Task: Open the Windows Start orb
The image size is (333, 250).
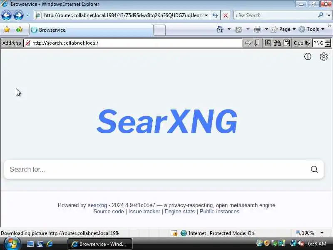Action: 12,244
